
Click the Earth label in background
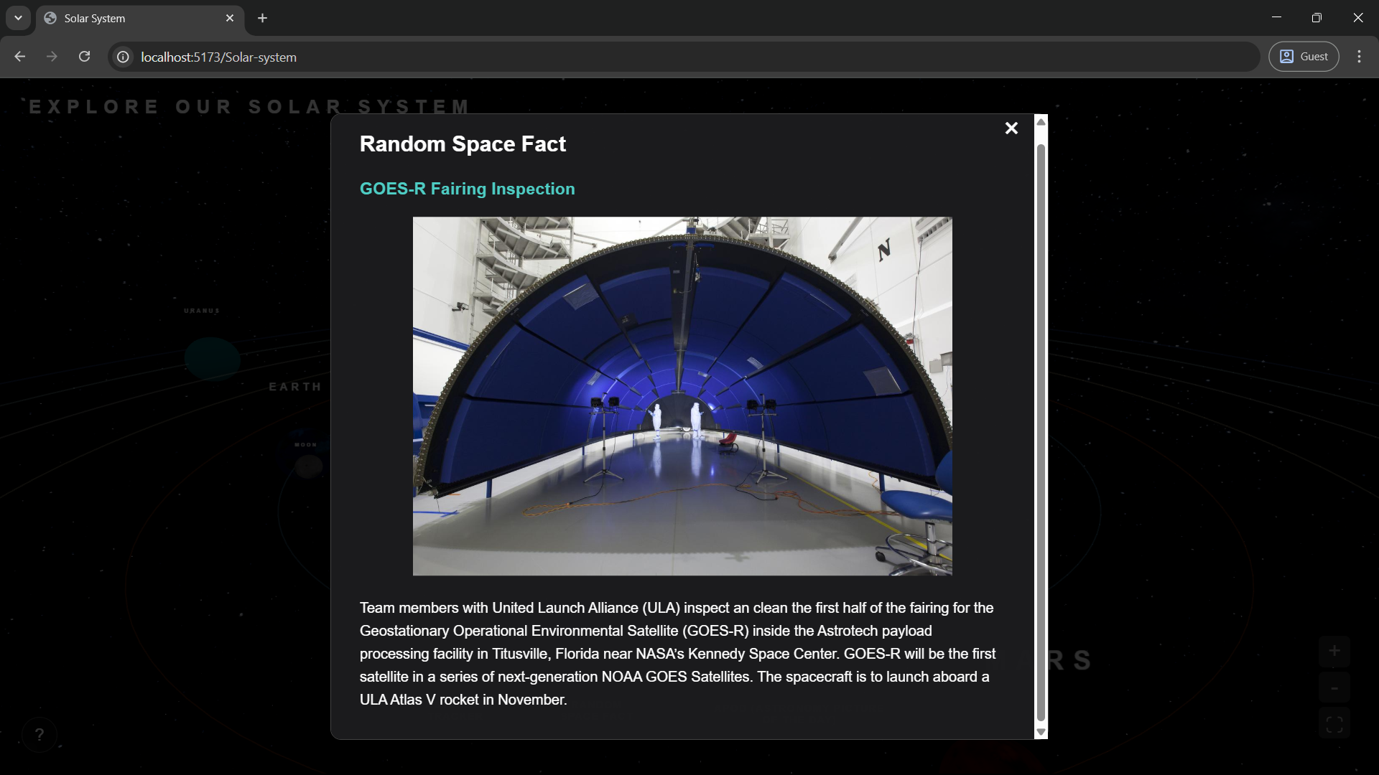tap(295, 387)
